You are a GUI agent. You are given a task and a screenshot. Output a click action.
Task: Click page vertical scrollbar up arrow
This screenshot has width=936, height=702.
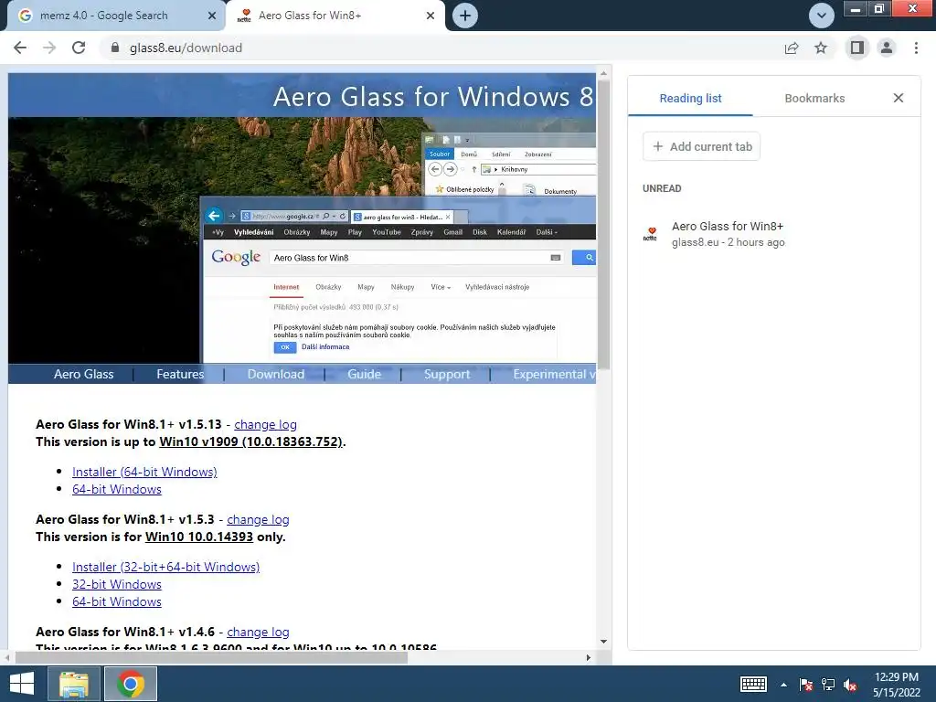603,73
